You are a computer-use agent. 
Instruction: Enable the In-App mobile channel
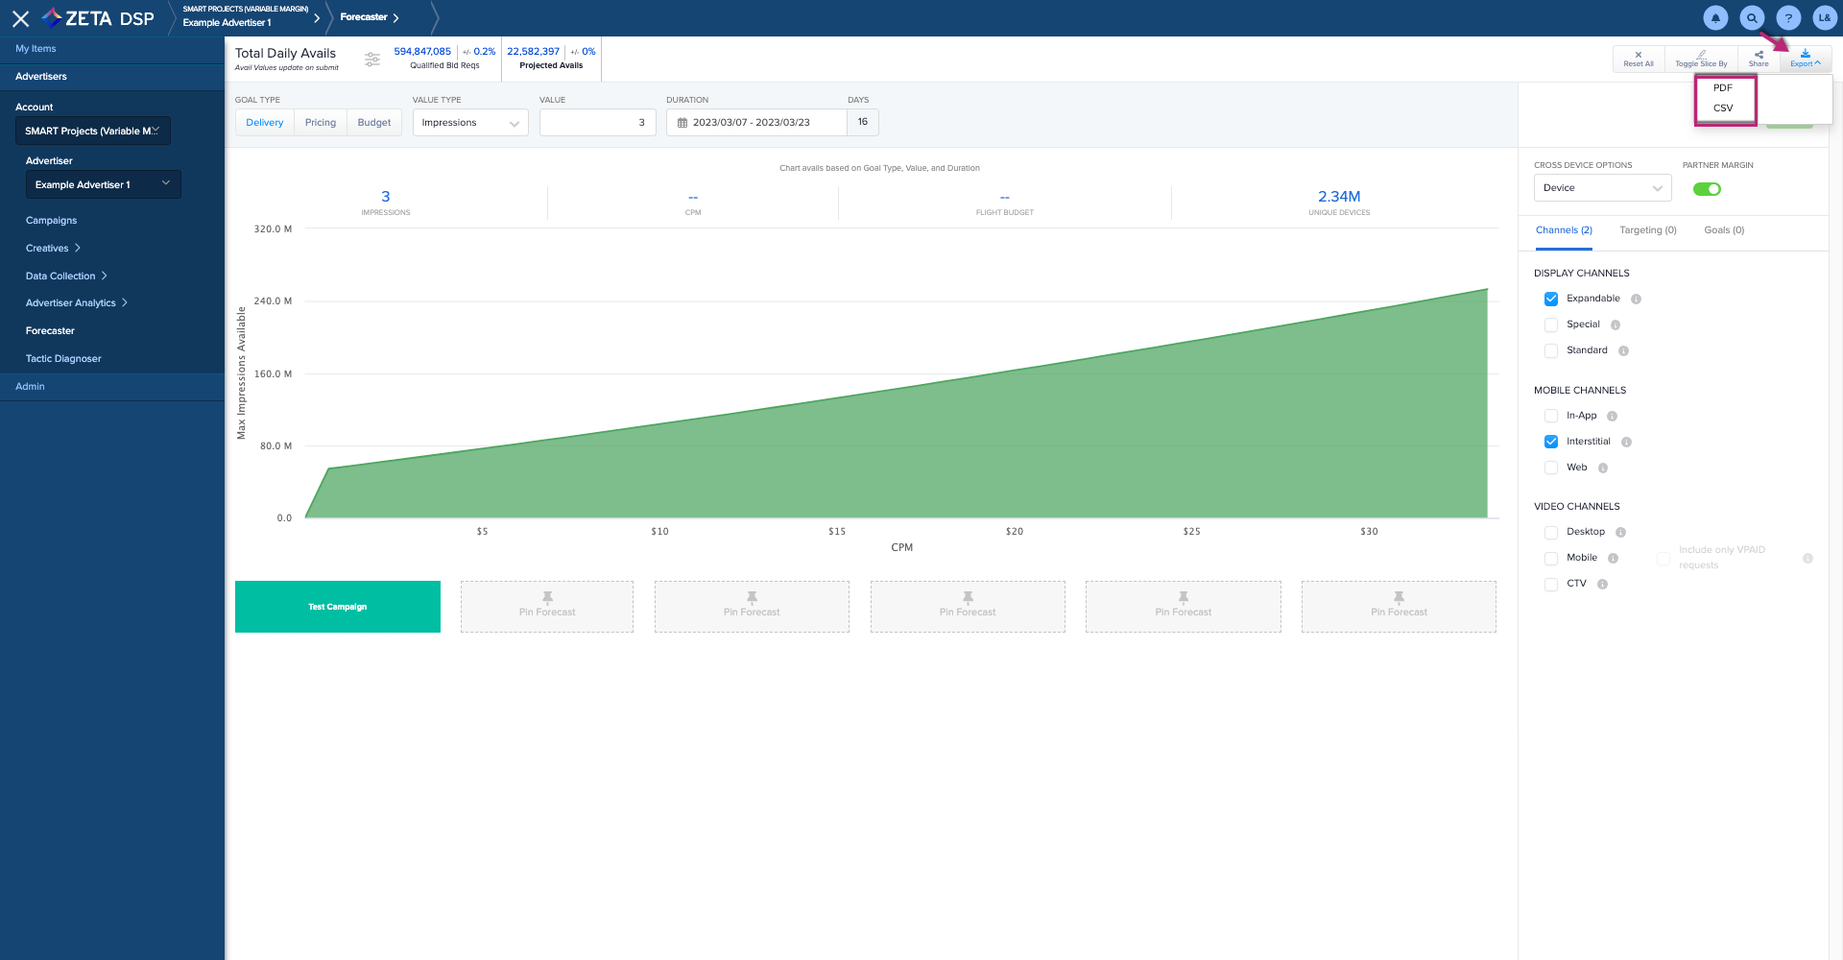[1551, 417]
